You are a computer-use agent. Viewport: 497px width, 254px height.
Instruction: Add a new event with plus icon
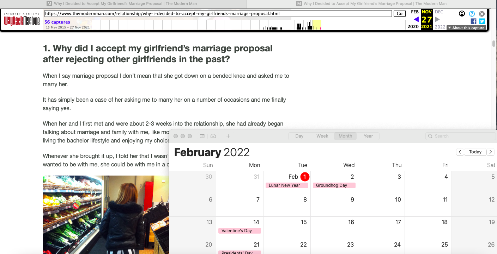tap(228, 136)
